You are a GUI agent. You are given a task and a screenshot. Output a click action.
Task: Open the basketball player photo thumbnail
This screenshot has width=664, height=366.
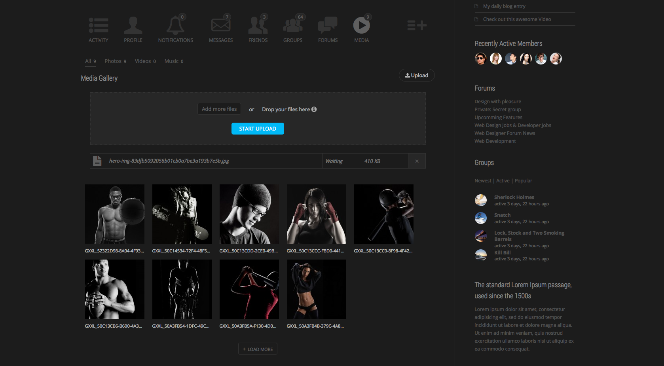[115, 214]
